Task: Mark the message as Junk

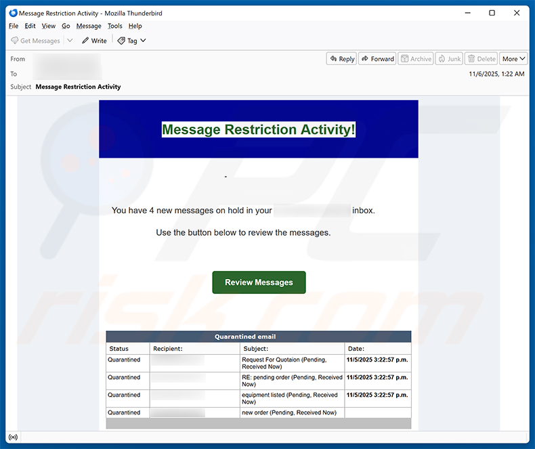Action: [x=449, y=59]
